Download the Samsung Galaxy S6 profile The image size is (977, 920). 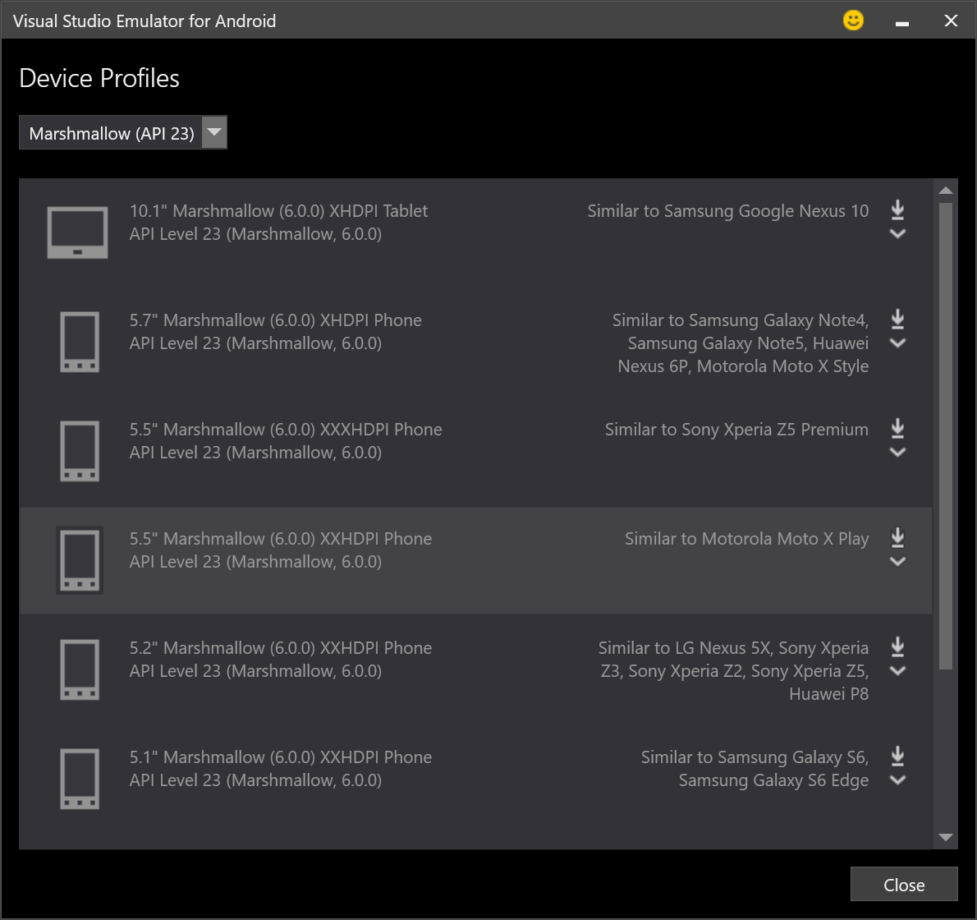pyautogui.click(x=897, y=757)
